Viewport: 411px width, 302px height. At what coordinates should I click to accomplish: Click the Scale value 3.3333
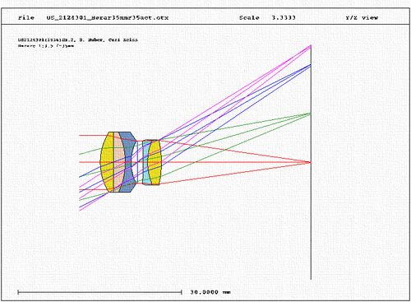tap(284, 18)
